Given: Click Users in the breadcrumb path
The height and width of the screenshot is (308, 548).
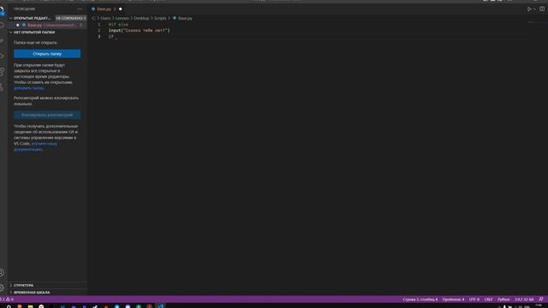Looking at the screenshot, I should [105, 18].
